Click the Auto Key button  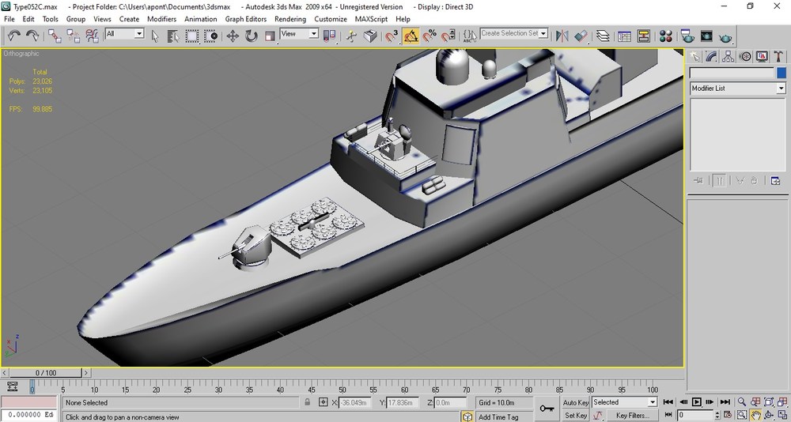pyautogui.click(x=576, y=402)
